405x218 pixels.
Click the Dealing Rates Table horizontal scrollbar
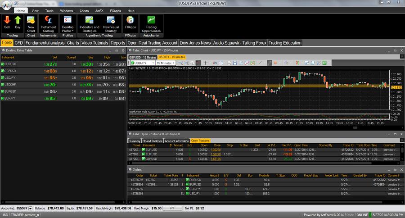pyautogui.click(x=60, y=202)
